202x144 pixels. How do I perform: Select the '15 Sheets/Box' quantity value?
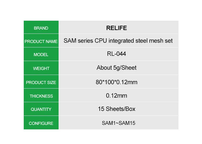pos(116,109)
